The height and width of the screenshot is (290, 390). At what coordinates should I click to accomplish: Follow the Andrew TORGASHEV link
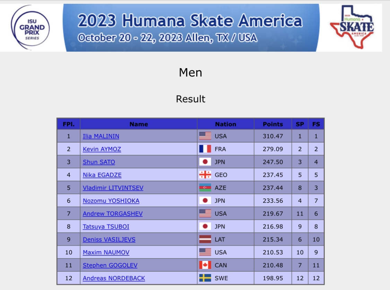pos(113,214)
